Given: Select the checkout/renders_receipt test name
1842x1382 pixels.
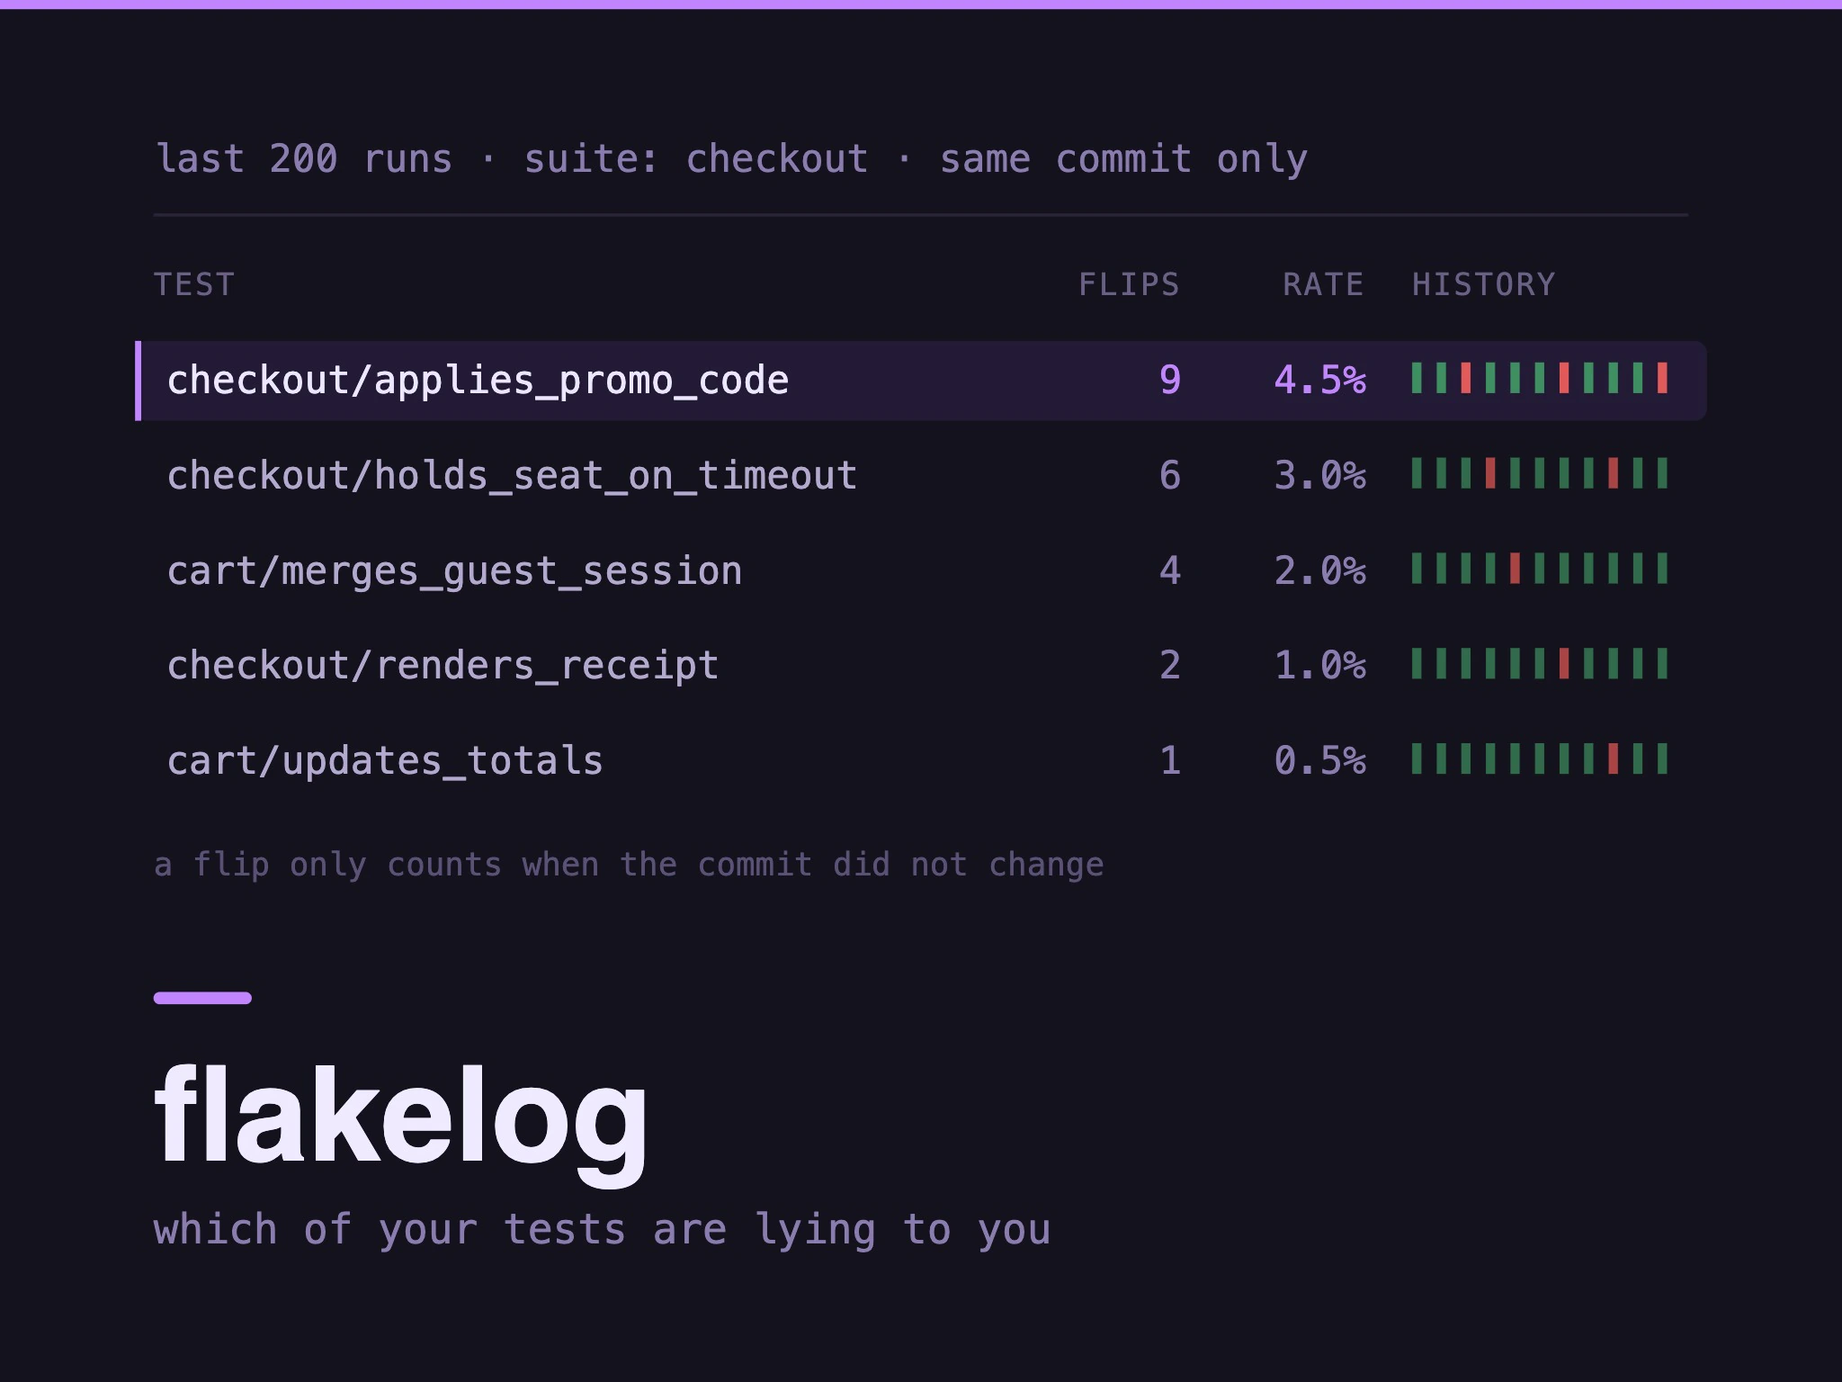Looking at the screenshot, I should pos(443,666).
